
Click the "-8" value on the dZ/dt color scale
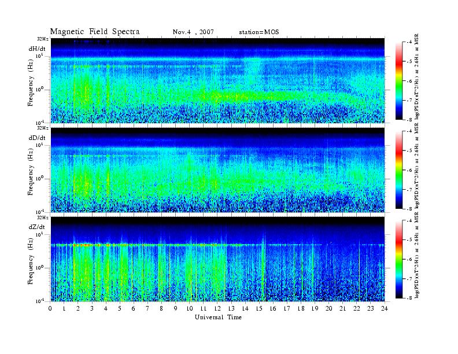tap(410, 298)
